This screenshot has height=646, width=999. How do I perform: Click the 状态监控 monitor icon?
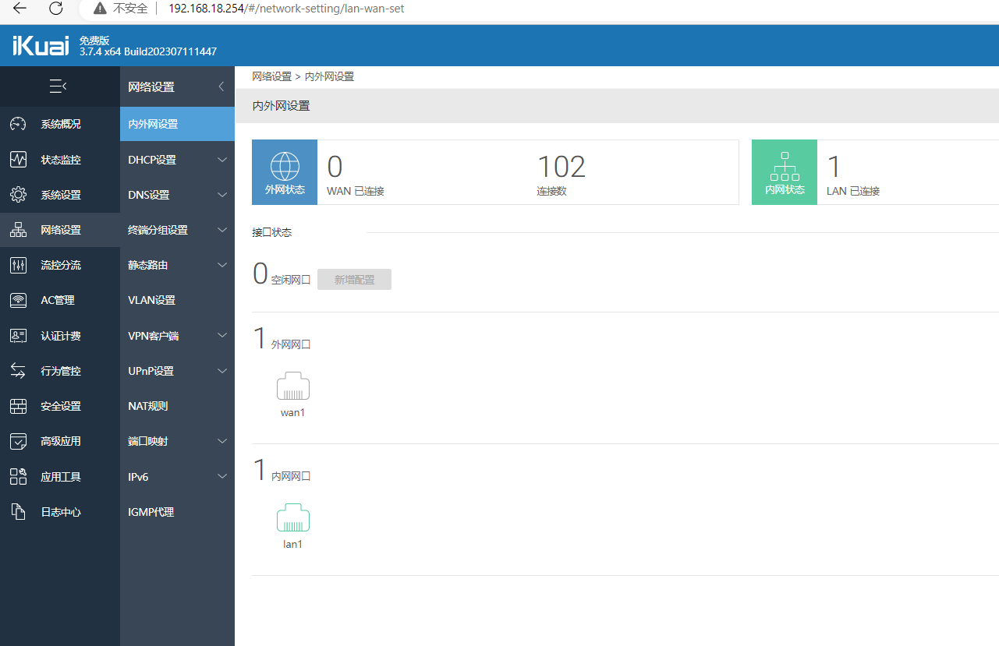tap(18, 160)
